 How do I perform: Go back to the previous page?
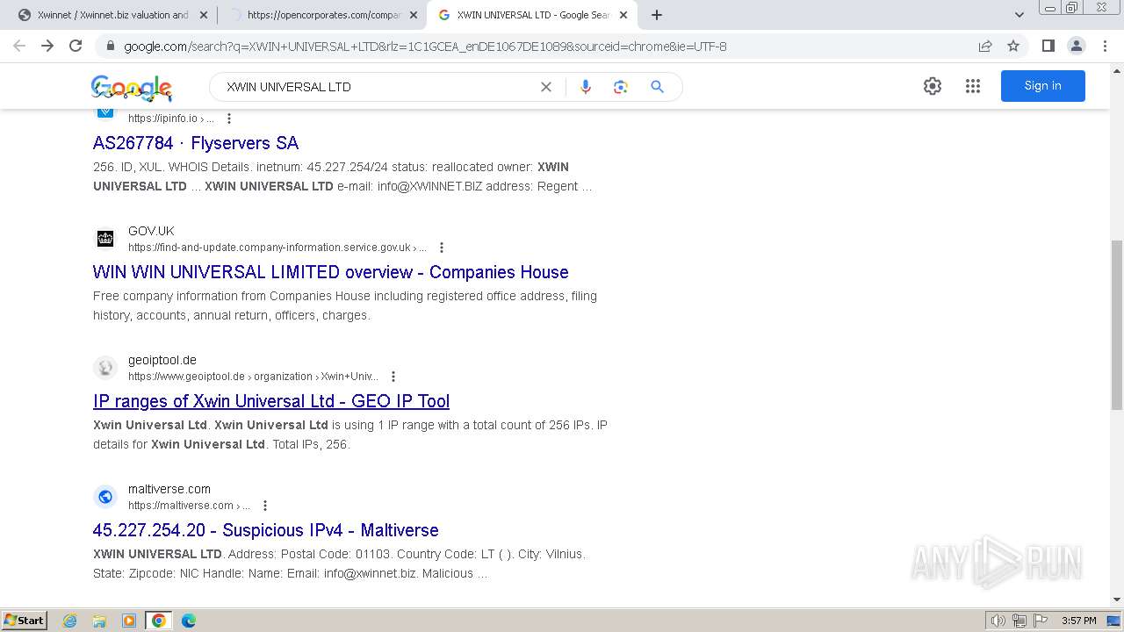coord(19,46)
